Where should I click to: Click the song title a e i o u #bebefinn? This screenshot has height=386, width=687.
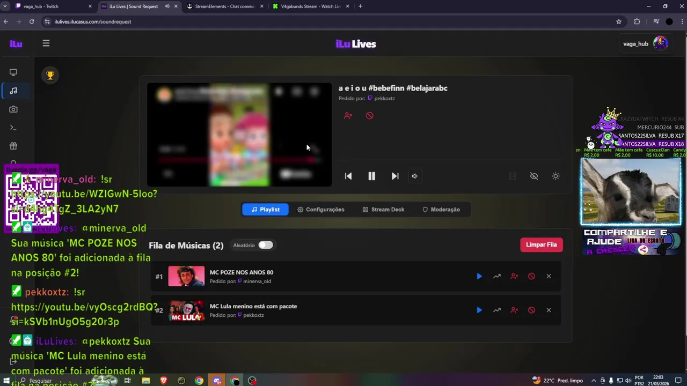click(x=393, y=88)
